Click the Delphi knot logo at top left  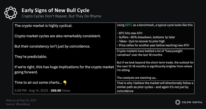coord(11,13)
